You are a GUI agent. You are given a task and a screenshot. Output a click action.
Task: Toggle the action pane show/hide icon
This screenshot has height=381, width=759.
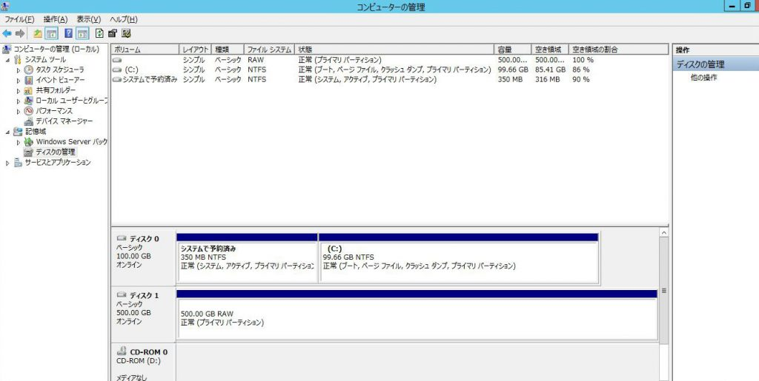point(82,33)
